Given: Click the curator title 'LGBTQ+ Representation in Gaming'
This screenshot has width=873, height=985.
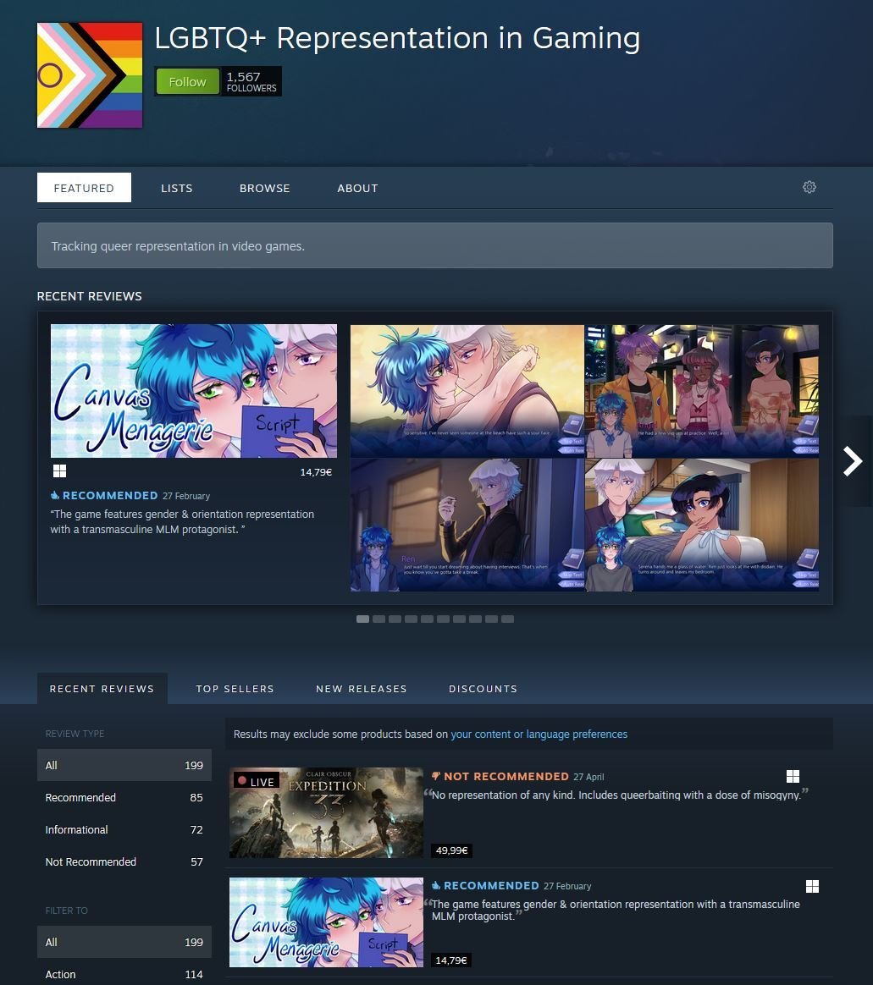Looking at the screenshot, I should [397, 38].
